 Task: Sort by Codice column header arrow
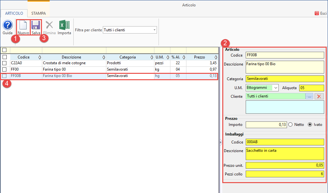[x=40, y=57]
